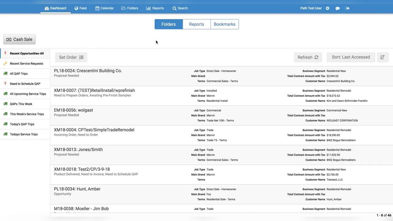This screenshot has width=393, height=221.
Task: Select Need to Schedule QAP folder
Action: pyautogui.click(x=25, y=84)
